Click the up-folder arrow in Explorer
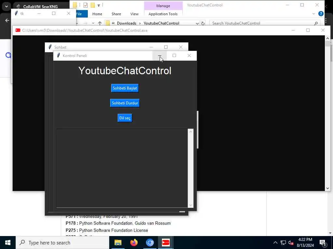The width and height of the screenshot is (333, 249). click(x=100, y=23)
